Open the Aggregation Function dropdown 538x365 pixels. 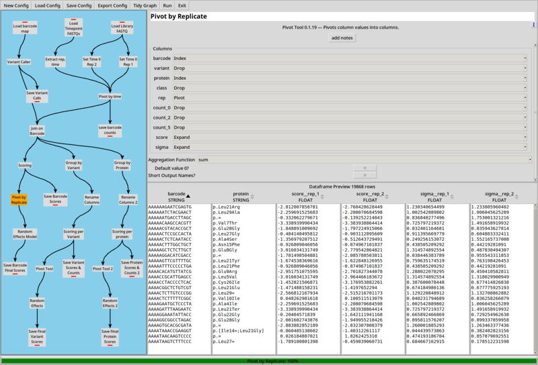tap(364, 160)
